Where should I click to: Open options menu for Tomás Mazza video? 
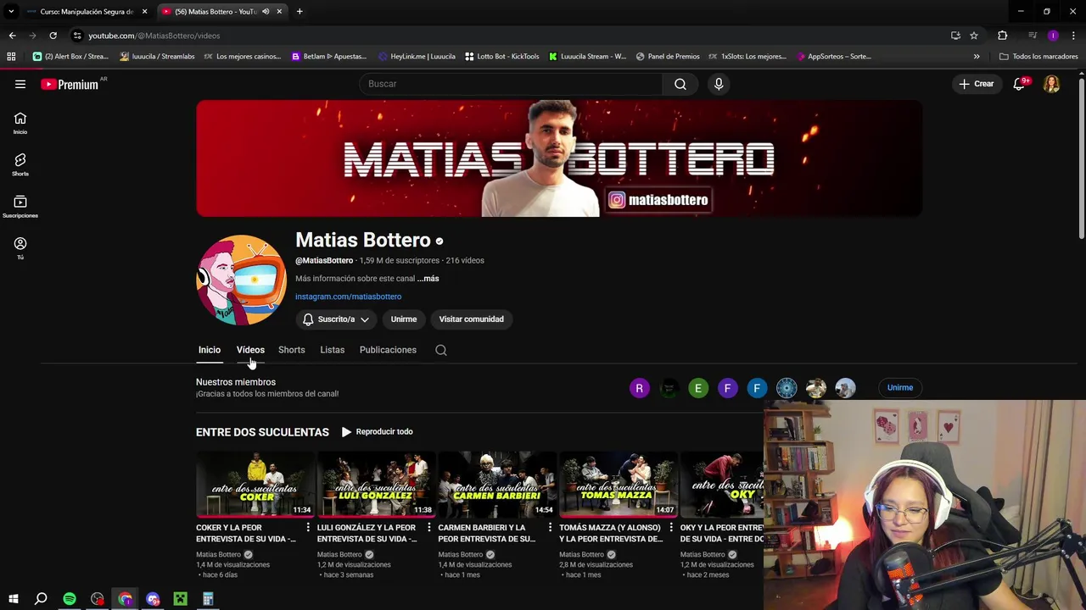click(670, 528)
